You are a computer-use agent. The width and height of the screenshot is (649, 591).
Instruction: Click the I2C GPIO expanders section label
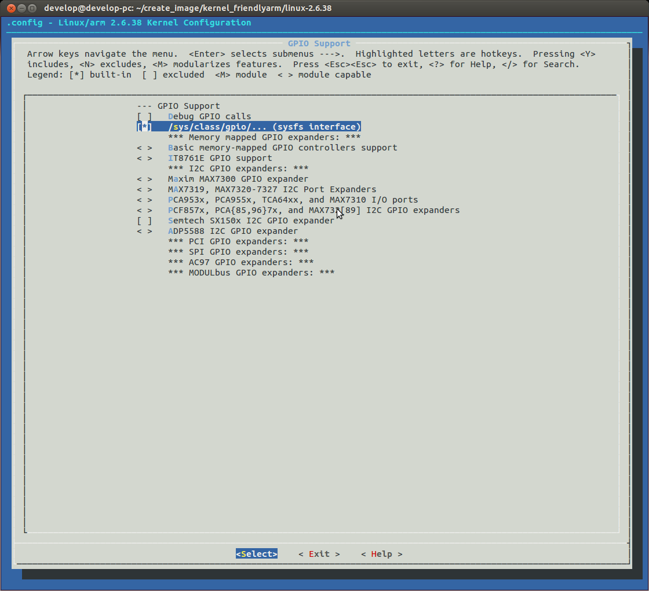pos(238,168)
